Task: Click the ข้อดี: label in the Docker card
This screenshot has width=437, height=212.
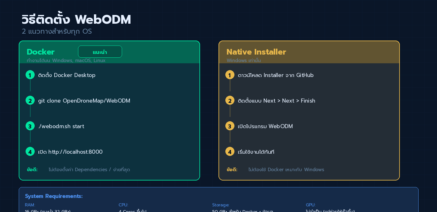Action: coord(32,169)
